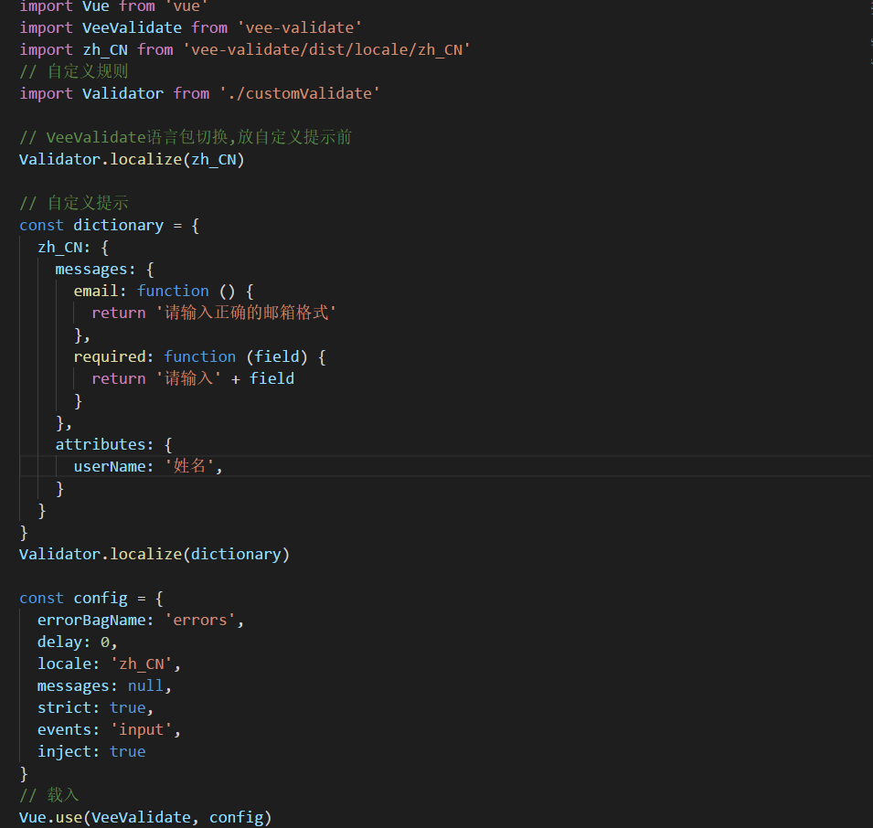873x828 pixels.
Task: Click the messages: null line
Action: (x=105, y=685)
